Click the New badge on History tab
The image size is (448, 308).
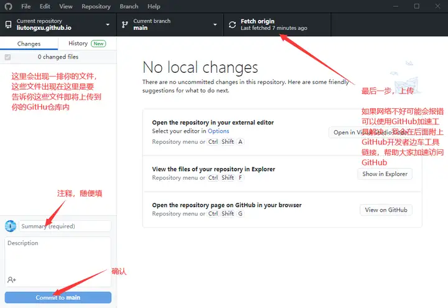tap(98, 44)
